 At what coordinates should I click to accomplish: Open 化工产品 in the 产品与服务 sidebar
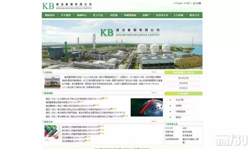179,100
